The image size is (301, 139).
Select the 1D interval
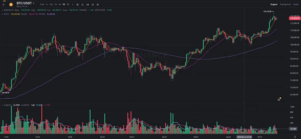pos(64,5)
